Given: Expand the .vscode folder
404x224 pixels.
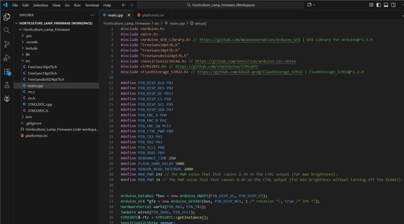Looking at the screenshot, I should click(x=32, y=42).
